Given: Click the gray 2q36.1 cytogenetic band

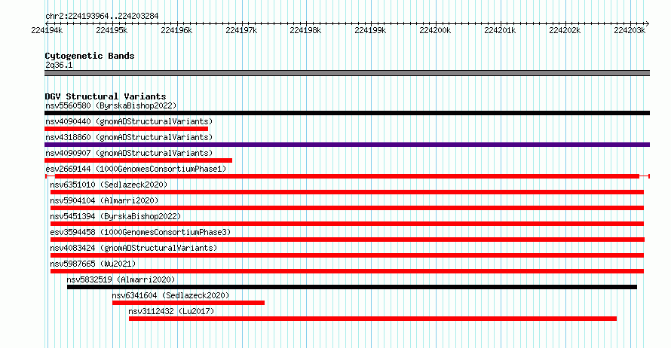Looking at the screenshot, I should [347, 73].
